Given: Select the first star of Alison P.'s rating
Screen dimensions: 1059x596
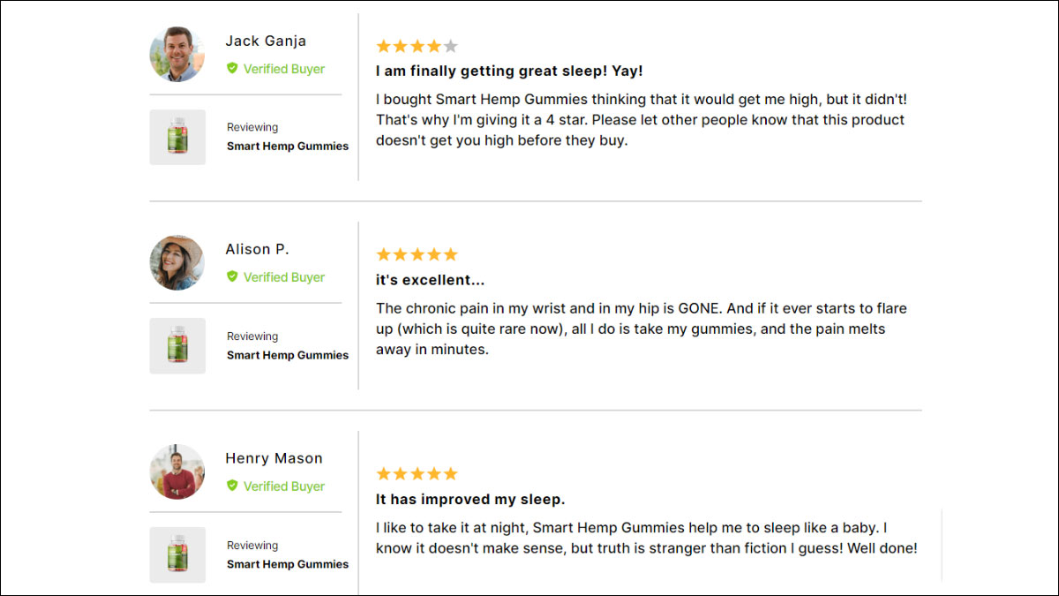Looking at the screenshot, I should [383, 253].
